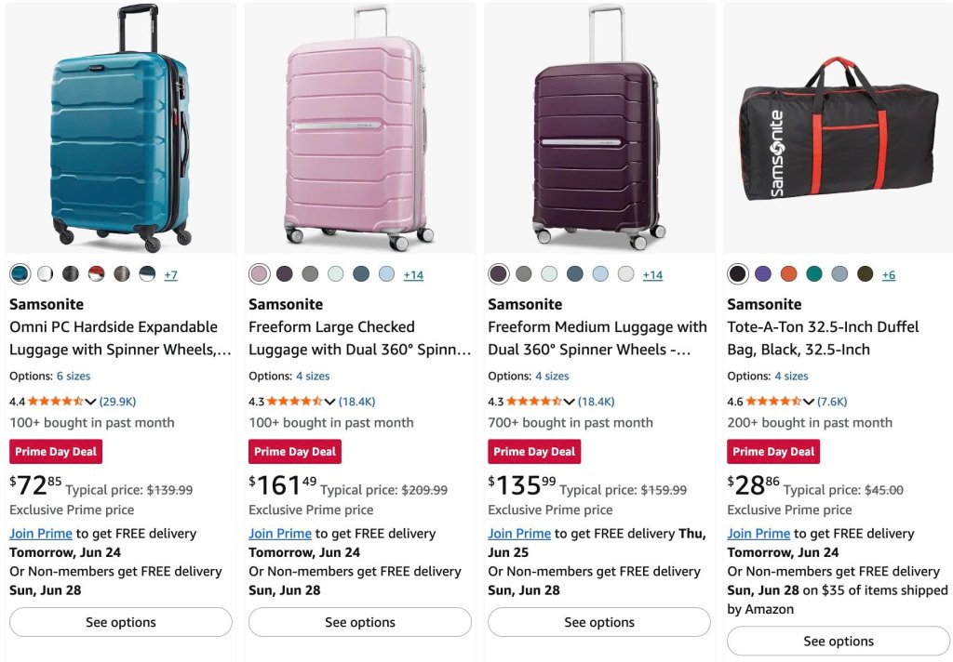This screenshot has width=953, height=662.
Task: Open the pink Freeform Large luggage product image
Action: 360,128
